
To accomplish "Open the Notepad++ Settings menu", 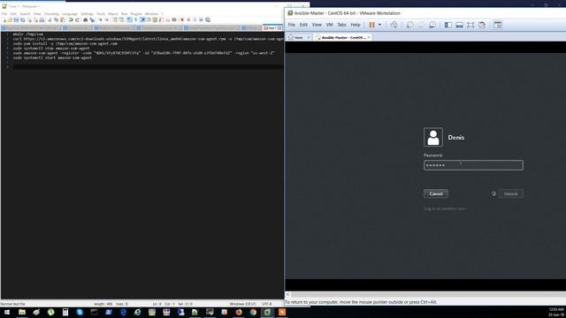I will click(x=87, y=14).
